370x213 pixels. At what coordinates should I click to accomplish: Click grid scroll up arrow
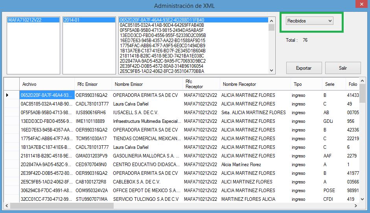click(363, 81)
